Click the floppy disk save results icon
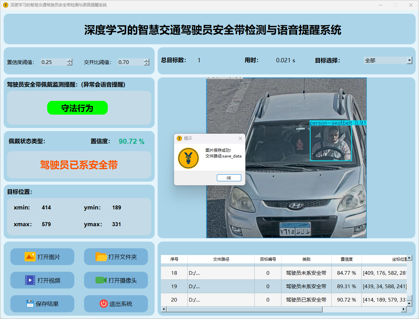The width and height of the screenshot is (419, 319). 30,304
